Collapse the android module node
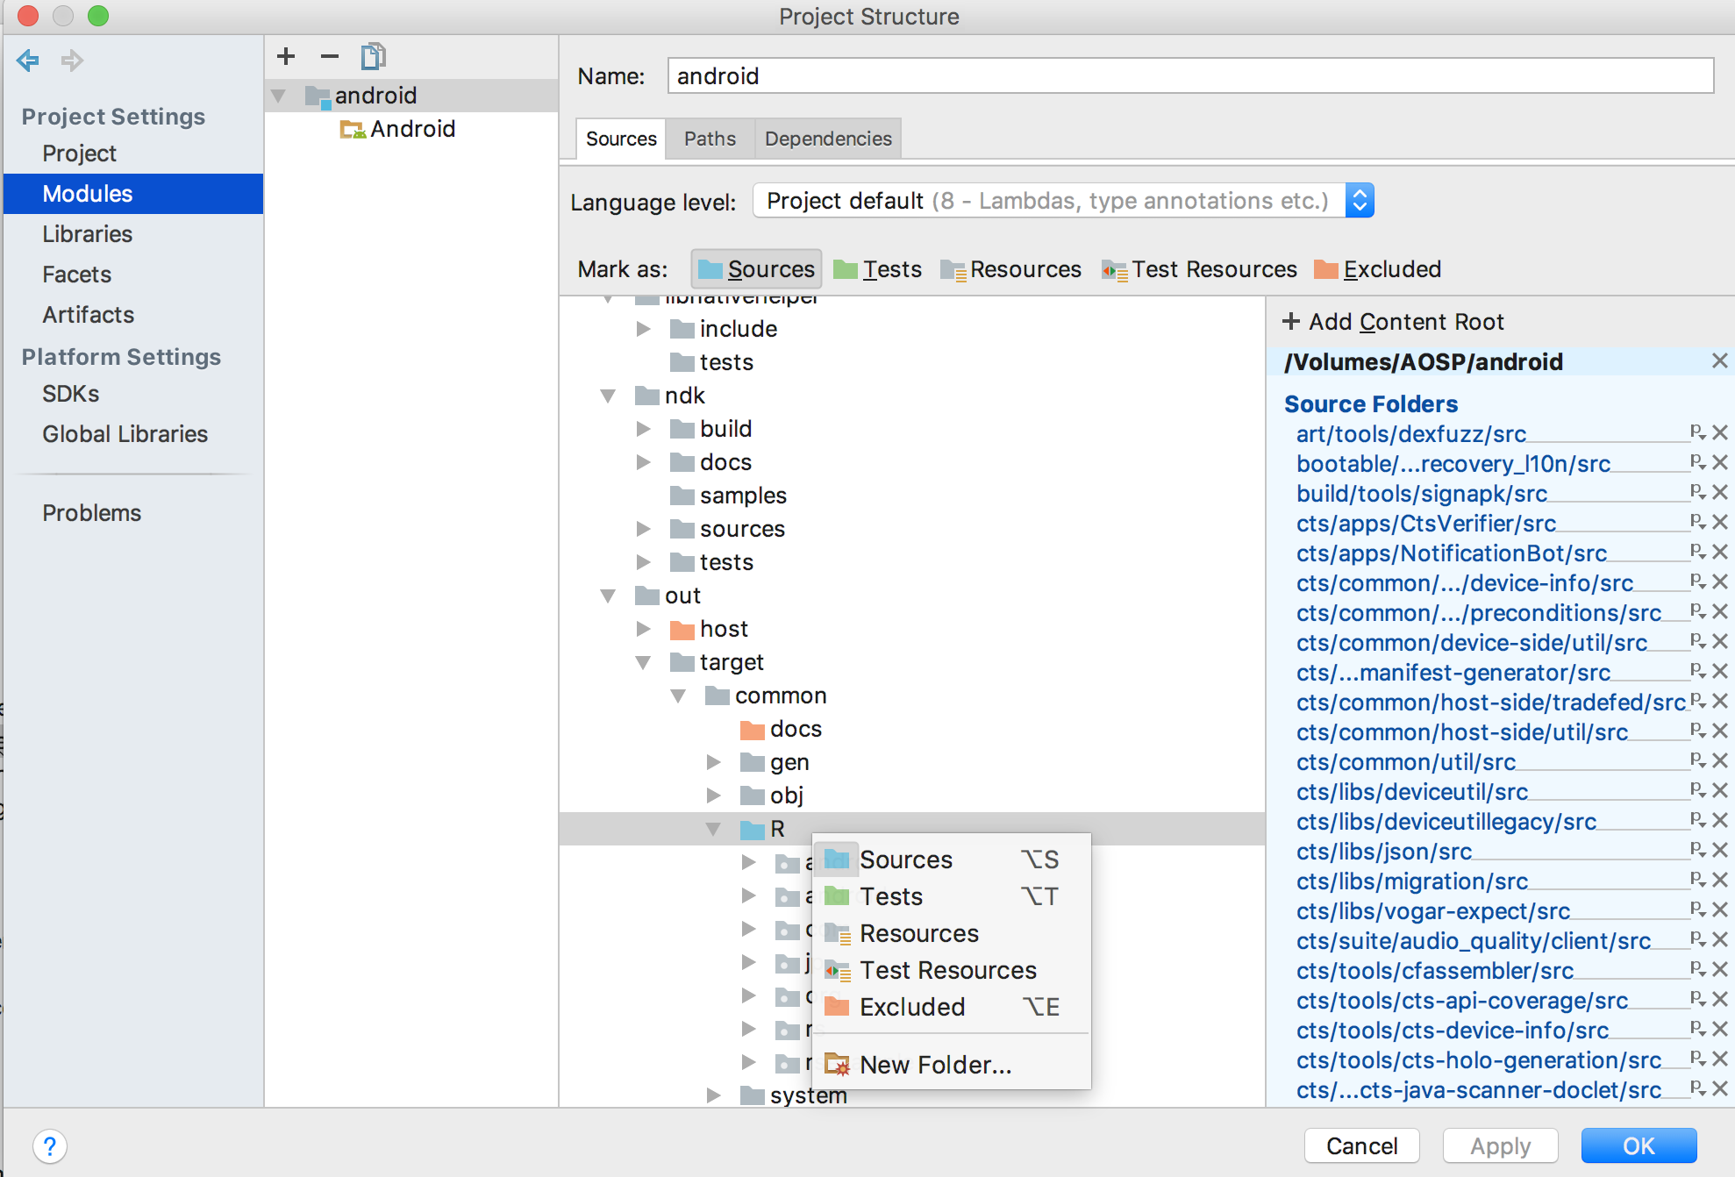Viewport: 1735px width, 1177px height. [279, 96]
